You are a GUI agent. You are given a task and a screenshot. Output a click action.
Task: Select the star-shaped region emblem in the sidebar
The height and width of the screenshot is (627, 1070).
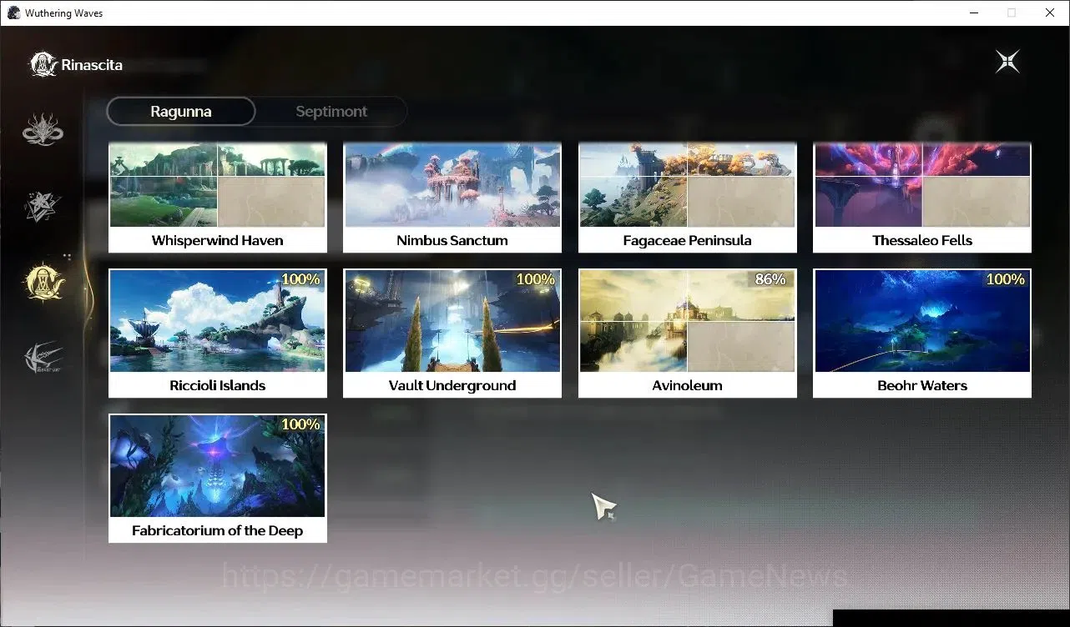click(43, 207)
